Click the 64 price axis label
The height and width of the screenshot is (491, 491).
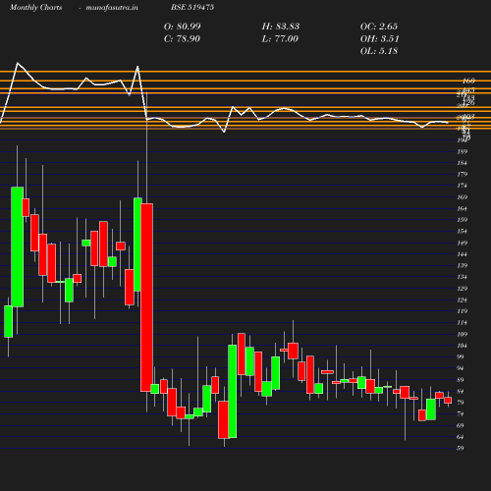461,437
